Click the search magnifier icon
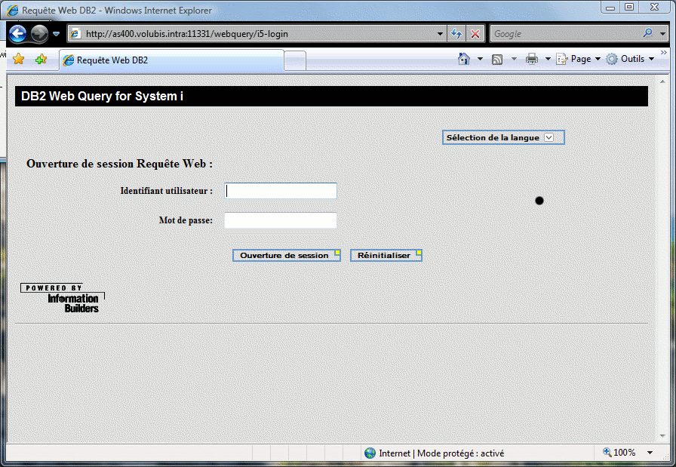The height and width of the screenshot is (467, 676). [x=648, y=32]
